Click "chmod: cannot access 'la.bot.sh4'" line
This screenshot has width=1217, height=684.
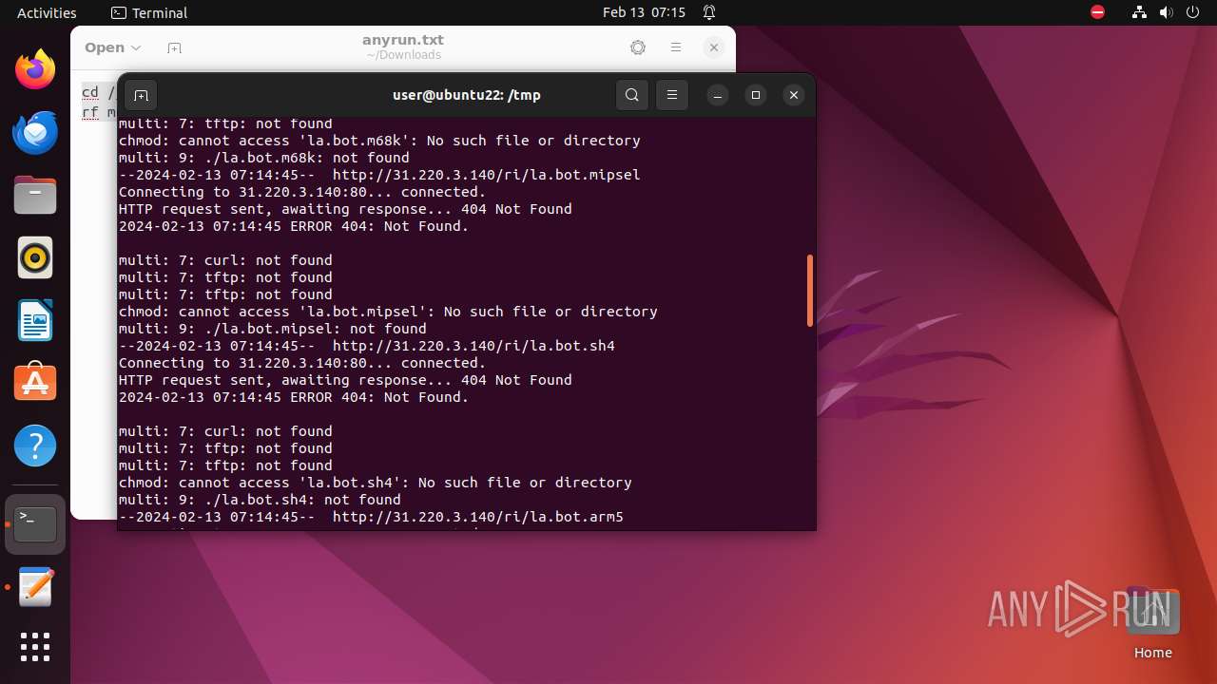coord(375,483)
